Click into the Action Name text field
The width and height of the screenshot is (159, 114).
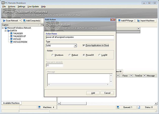point(79,37)
